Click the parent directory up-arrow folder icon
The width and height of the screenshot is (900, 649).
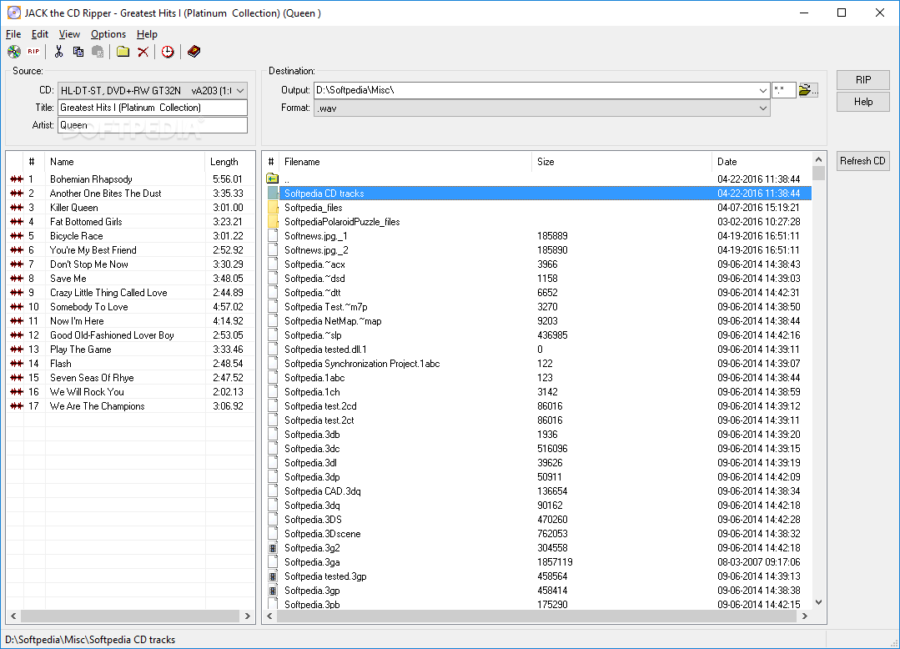(x=273, y=179)
